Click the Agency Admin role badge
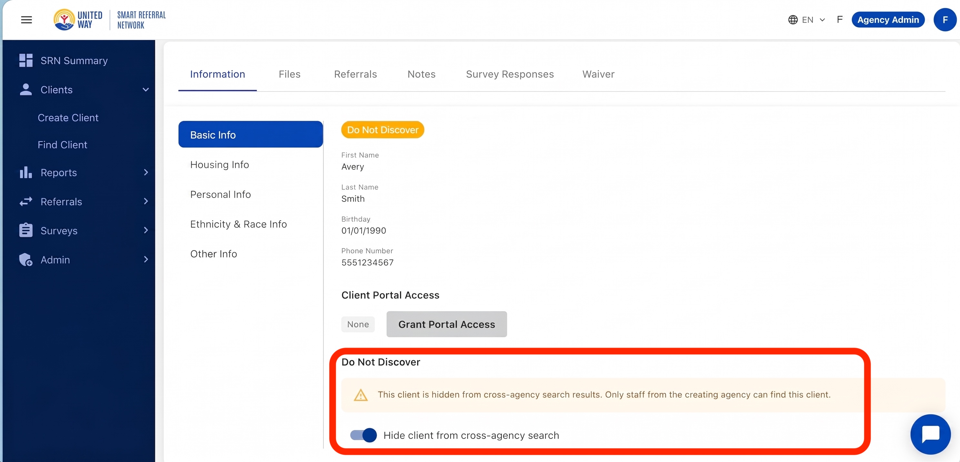Image resolution: width=960 pixels, height=462 pixels. coord(888,20)
